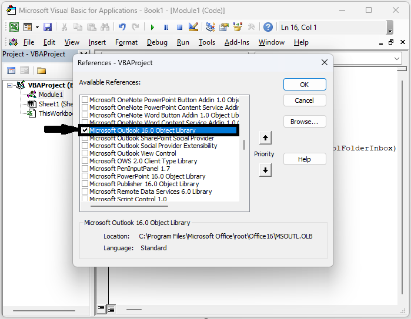This screenshot has height=319, width=411.
Task: Open the Debug menu
Action: point(157,42)
